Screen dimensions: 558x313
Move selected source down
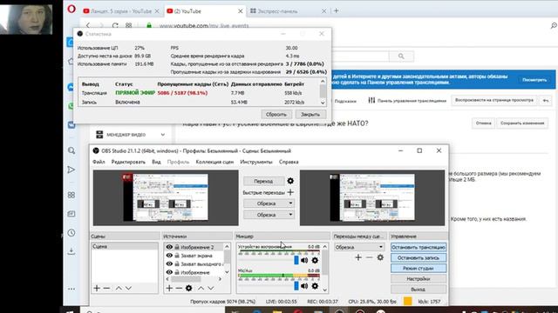pos(211,288)
